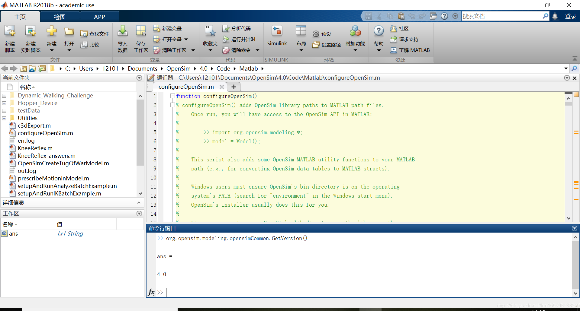Click New Variable (新建变量) icon
This screenshot has width=580, height=311.
(x=156, y=28)
